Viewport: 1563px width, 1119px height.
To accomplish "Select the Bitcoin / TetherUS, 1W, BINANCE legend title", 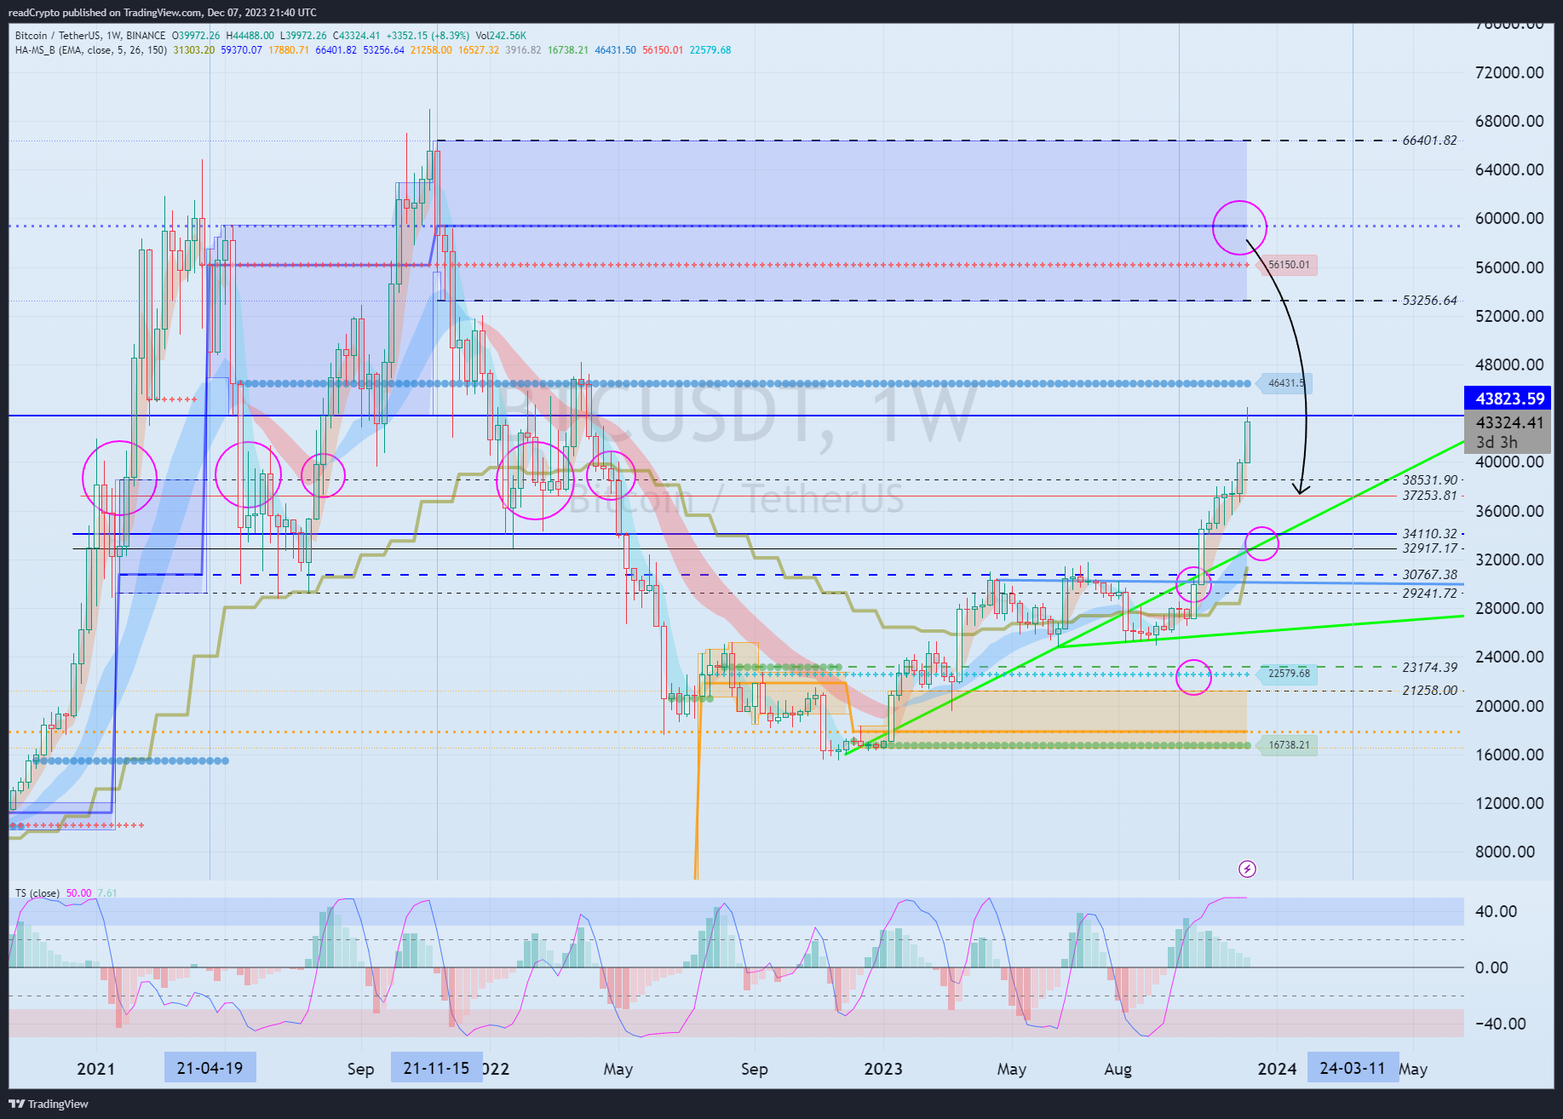I will (90, 36).
